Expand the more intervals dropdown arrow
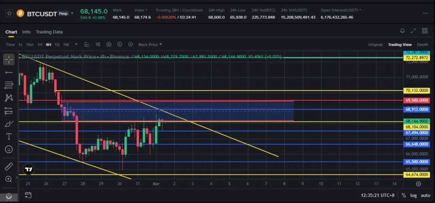 (76, 44)
